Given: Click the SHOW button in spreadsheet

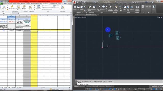Looking at the screenshot, I should pyautogui.click(x=19, y=25).
